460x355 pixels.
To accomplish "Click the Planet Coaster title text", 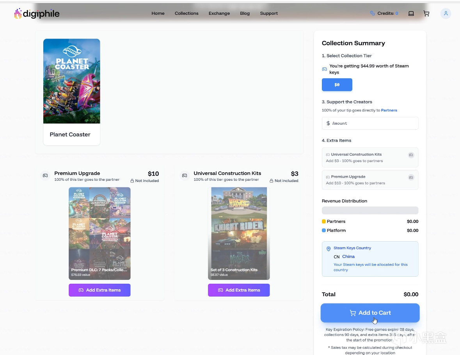I will click(x=70, y=134).
